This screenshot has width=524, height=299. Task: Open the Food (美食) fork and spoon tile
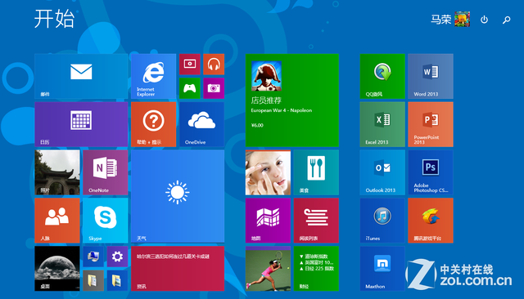[316, 172]
